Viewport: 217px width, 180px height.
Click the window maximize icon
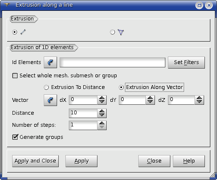[200, 5]
